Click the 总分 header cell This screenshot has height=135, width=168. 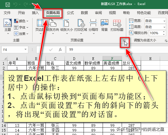tap(131, 63)
